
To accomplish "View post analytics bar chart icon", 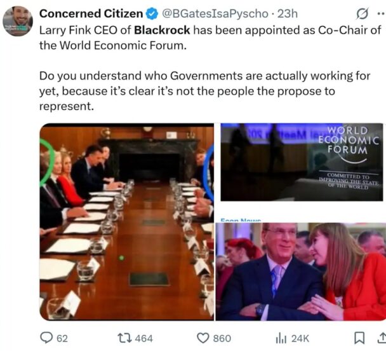I will coord(281,338).
